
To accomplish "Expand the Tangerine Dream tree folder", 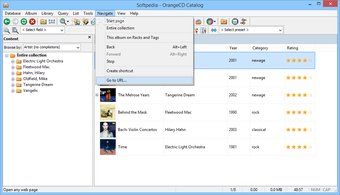I will tap(13, 85).
